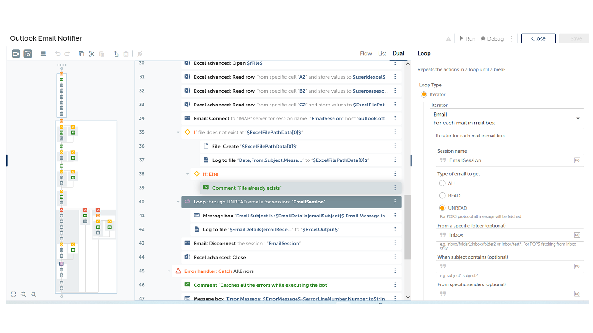Open the Iterator dropdown showing Email

click(507, 119)
